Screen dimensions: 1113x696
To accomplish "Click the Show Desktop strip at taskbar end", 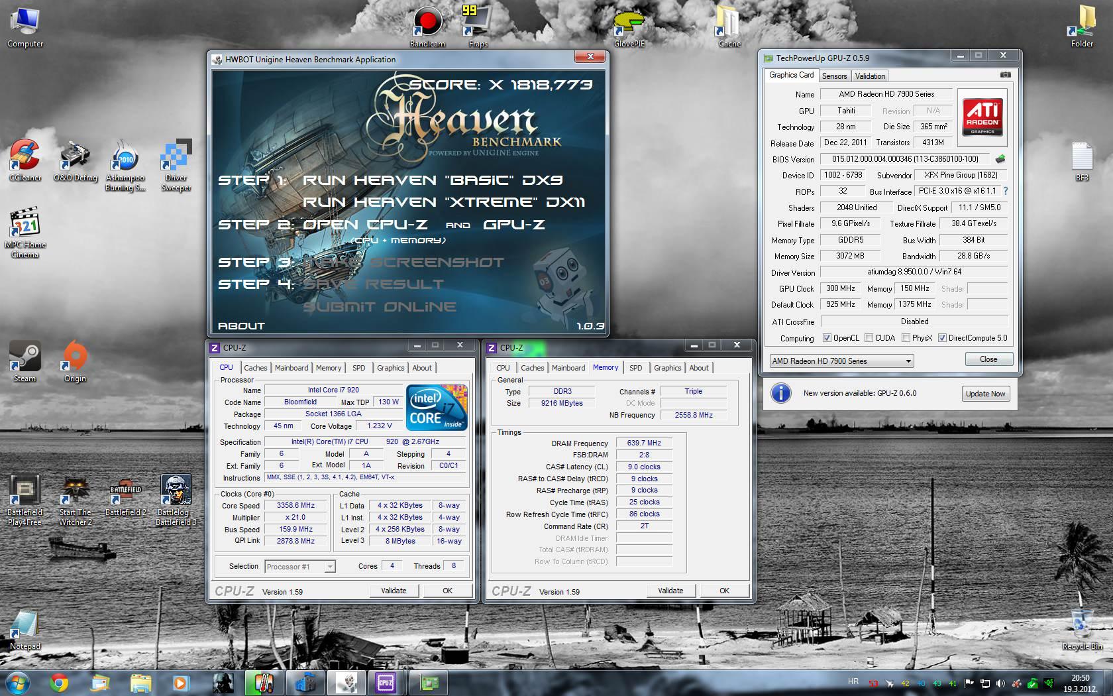I will [1108, 683].
